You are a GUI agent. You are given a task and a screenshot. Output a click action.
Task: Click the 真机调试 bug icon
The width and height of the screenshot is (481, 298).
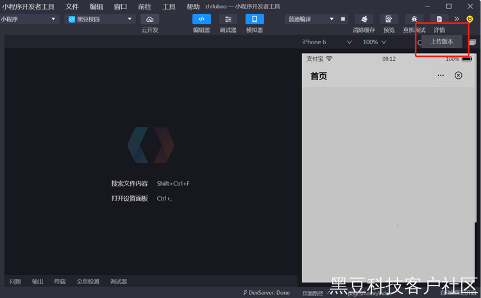pyautogui.click(x=414, y=19)
